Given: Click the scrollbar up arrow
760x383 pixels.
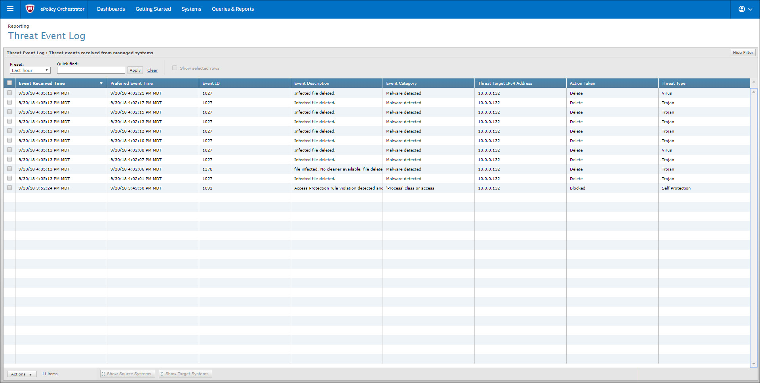Looking at the screenshot, I should coord(754,91).
